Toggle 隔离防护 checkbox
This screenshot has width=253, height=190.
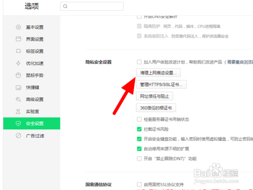139,26
